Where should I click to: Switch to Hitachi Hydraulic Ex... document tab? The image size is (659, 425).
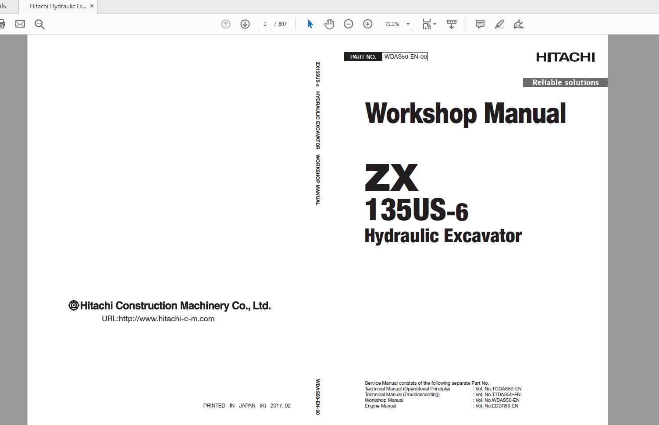[58, 7]
